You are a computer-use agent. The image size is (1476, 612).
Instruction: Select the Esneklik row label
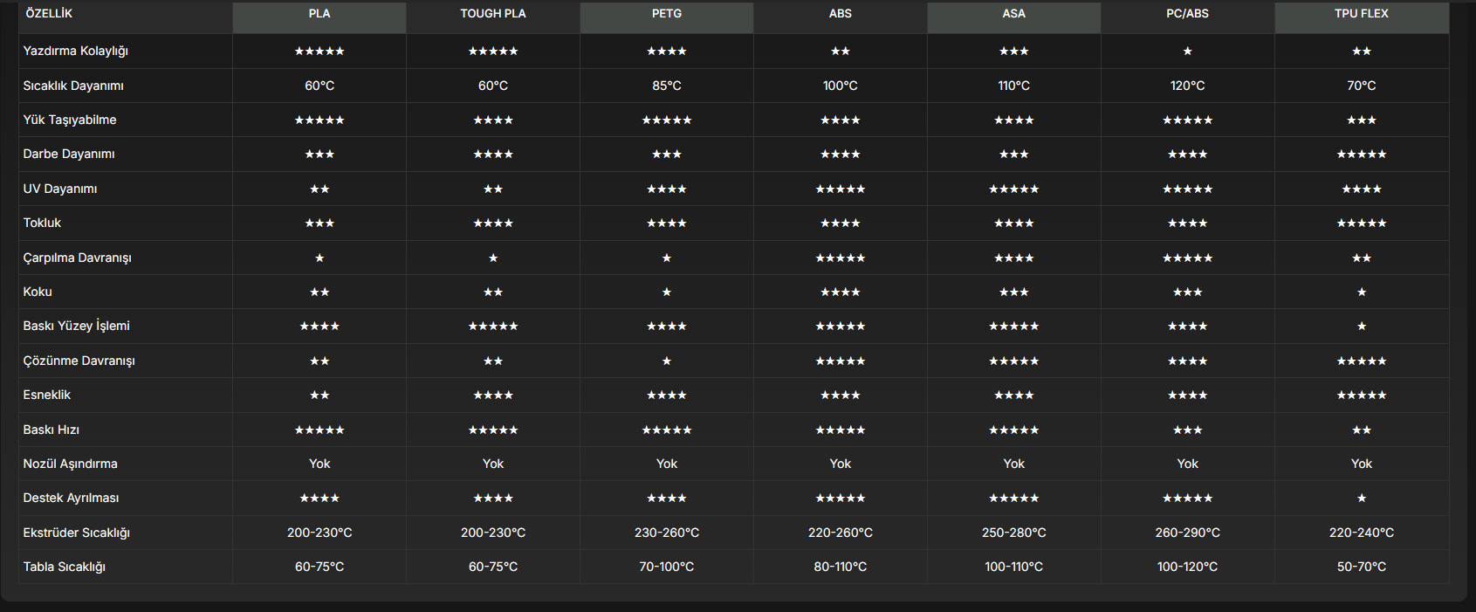[47, 395]
